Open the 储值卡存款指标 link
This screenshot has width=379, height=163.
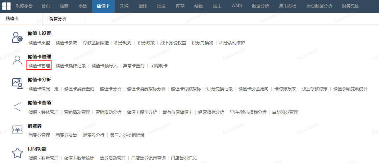(x=186, y=89)
